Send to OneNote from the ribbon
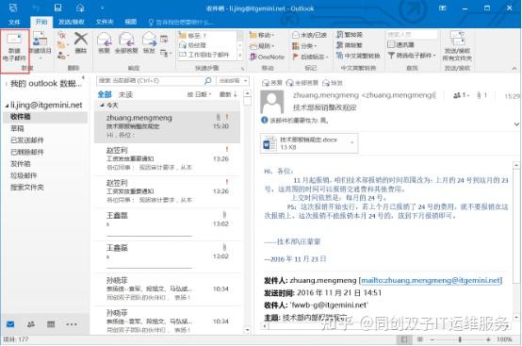 coord(268,57)
